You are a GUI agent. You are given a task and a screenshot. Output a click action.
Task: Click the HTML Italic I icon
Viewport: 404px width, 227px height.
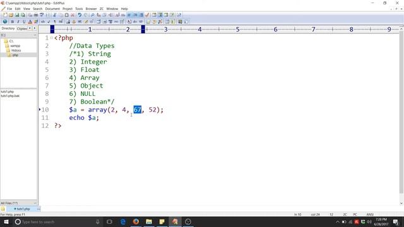(x=18, y=21)
